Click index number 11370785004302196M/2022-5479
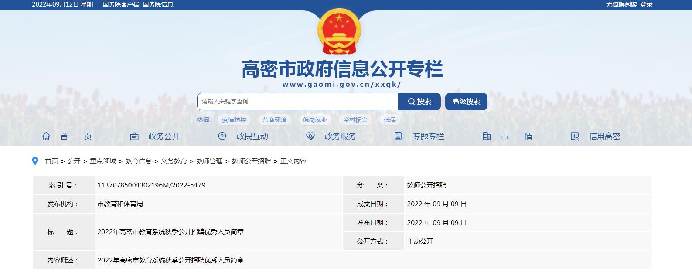 [151, 185]
